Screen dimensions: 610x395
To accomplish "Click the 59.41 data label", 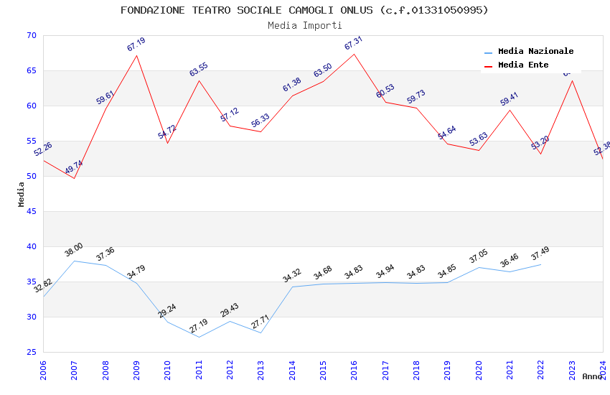I will click(510, 99).
